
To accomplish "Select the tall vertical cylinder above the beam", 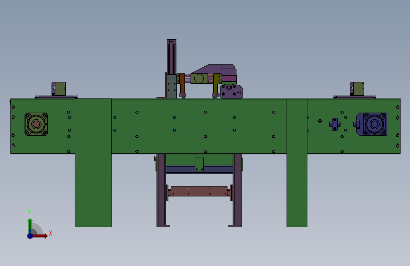I will (172, 56).
